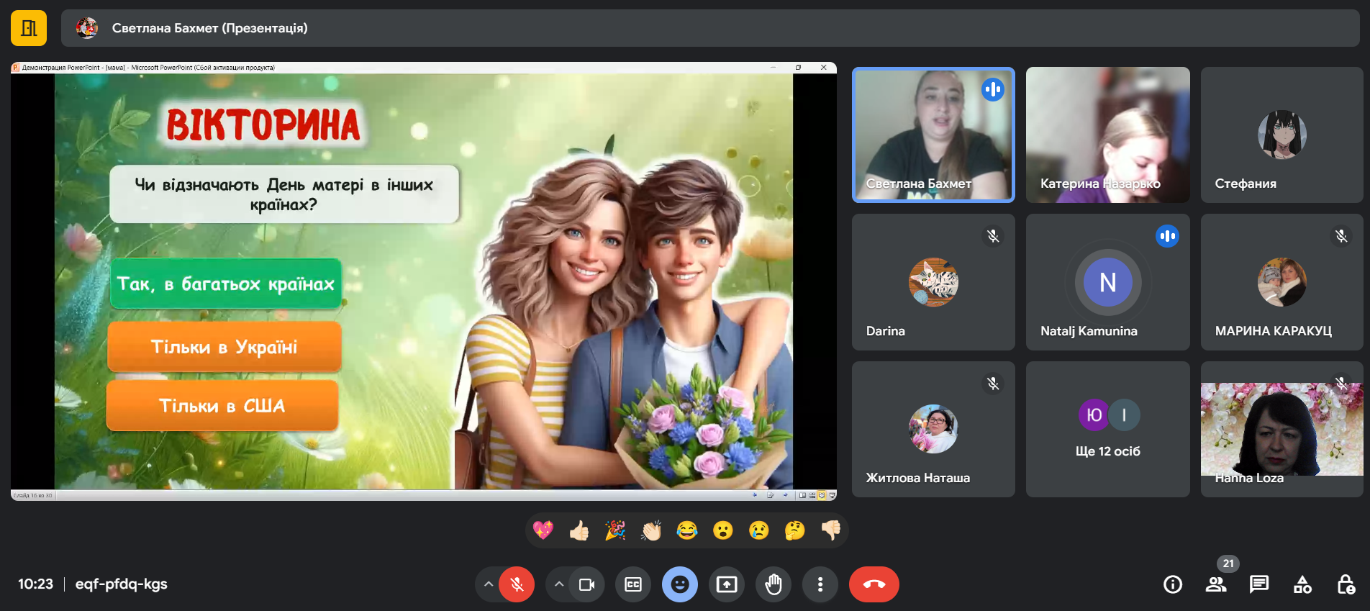Select Светлана Бахмет video tile
The width and height of the screenshot is (1370, 611).
[x=933, y=135]
